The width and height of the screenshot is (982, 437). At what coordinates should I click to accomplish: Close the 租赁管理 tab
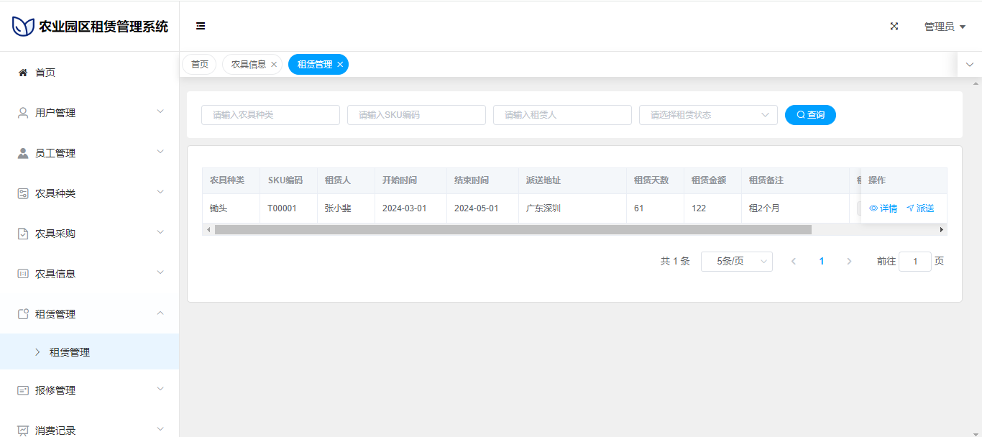pos(340,65)
